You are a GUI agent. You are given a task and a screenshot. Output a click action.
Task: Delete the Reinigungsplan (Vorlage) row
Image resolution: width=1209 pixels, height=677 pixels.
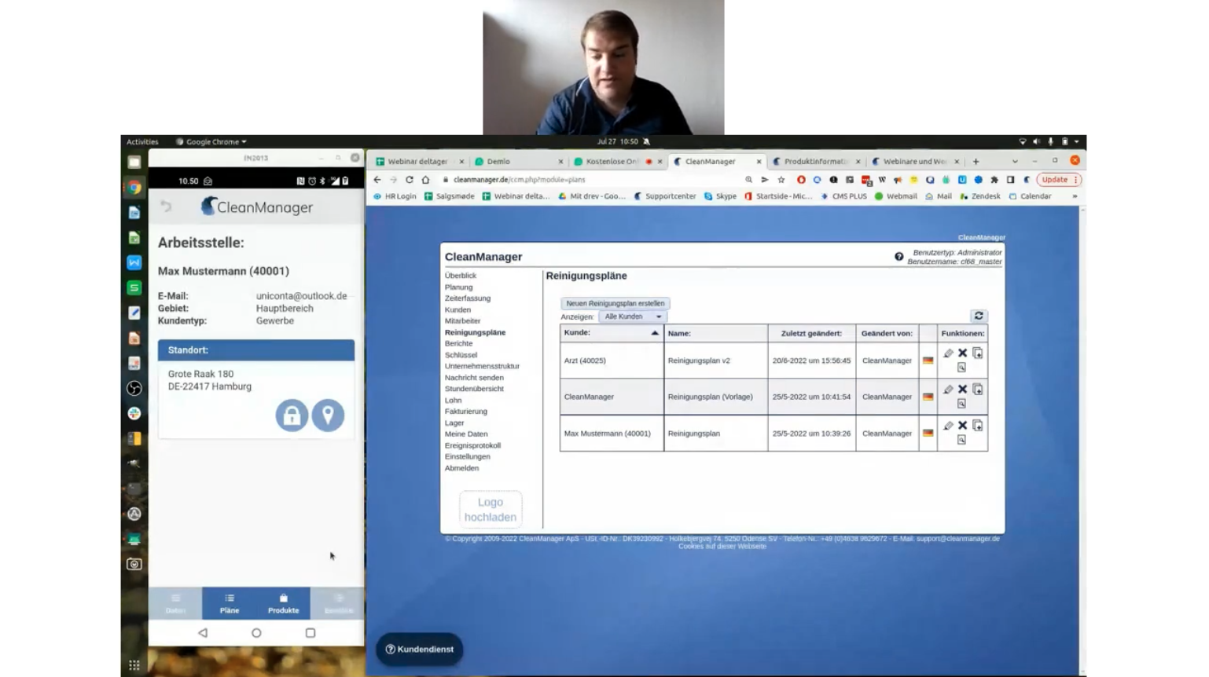(962, 390)
